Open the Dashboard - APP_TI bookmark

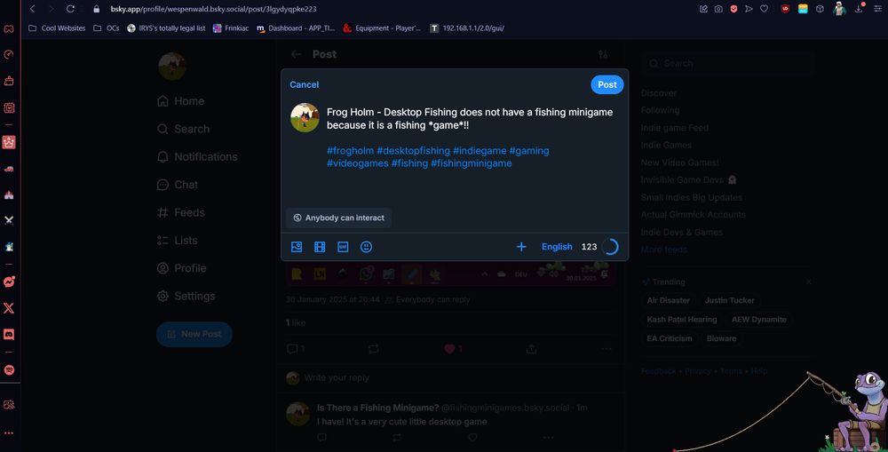click(296, 28)
